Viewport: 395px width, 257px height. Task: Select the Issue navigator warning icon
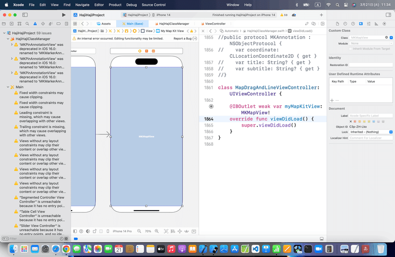35,24
